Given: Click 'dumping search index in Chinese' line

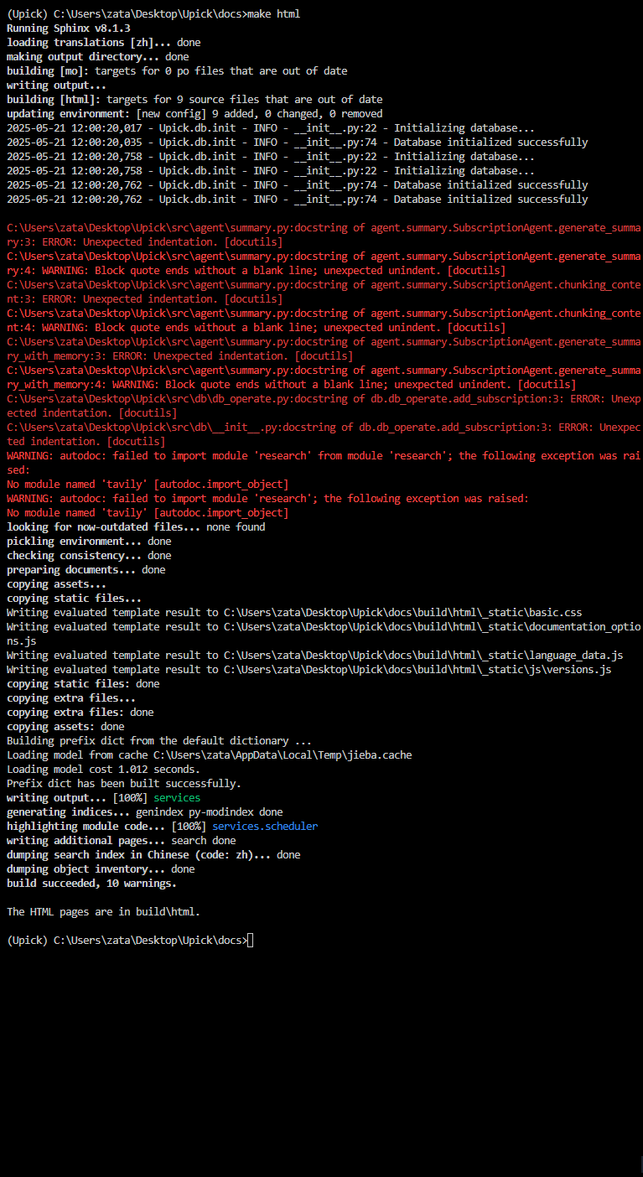Looking at the screenshot, I should pyautogui.click(x=153, y=855).
